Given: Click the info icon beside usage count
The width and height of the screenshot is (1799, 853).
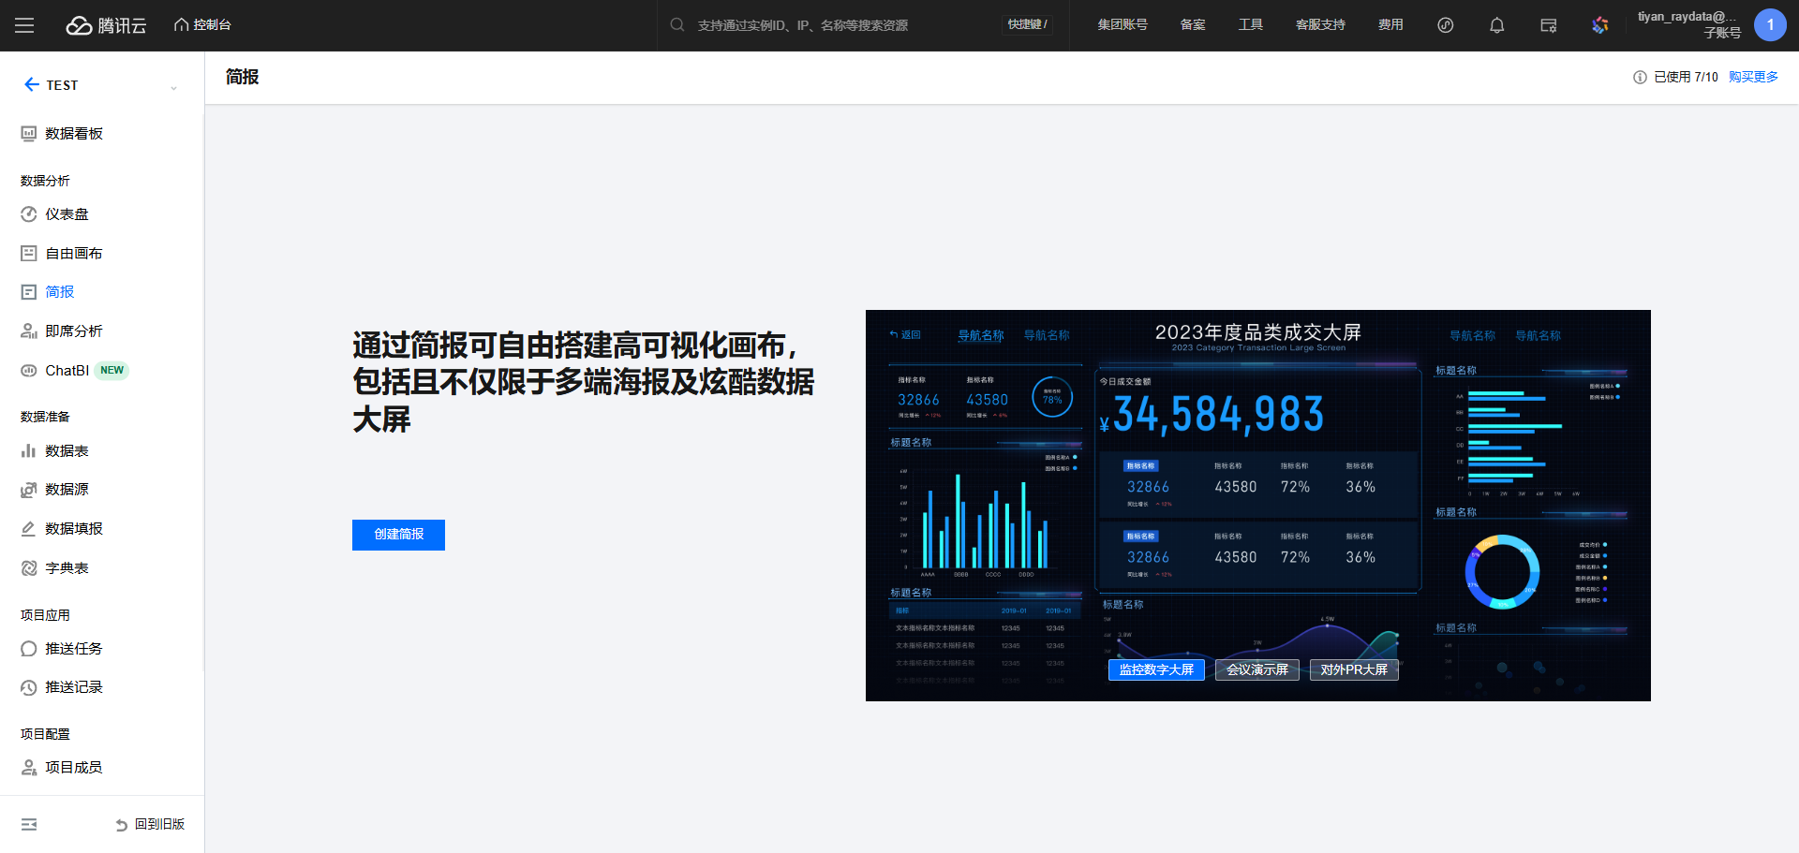Looking at the screenshot, I should [x=1639, y=78].
